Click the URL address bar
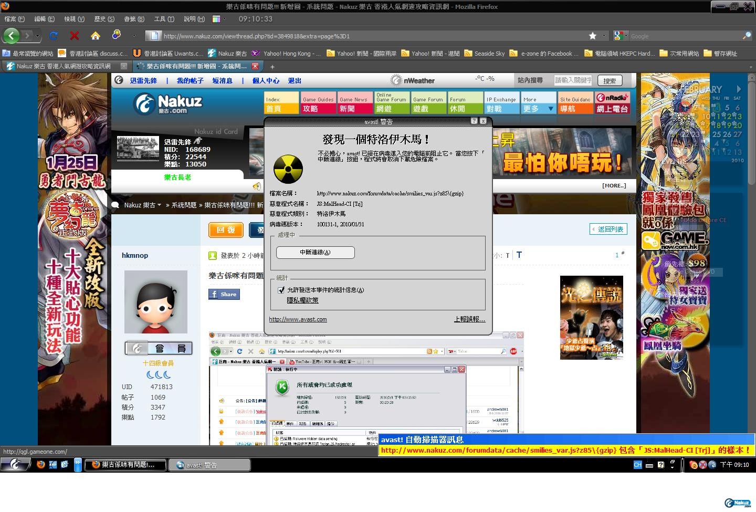 click(374, 36)
